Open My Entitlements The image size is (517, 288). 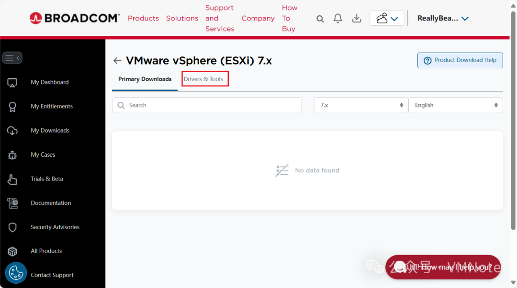pyautogui.click(x=52, y=107)
